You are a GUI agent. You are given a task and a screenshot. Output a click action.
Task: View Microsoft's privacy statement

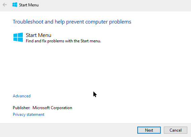coord(29,115)
